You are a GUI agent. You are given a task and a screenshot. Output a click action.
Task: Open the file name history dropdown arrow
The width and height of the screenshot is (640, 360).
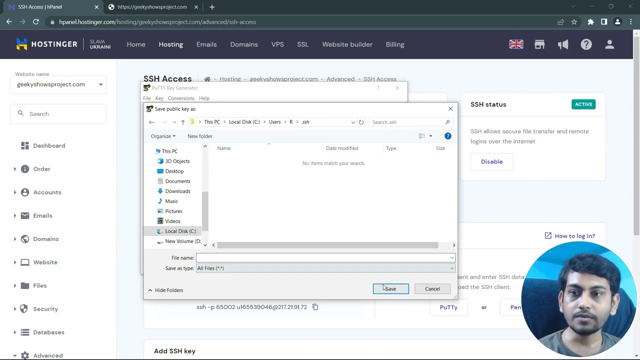[x=452, y=258]
